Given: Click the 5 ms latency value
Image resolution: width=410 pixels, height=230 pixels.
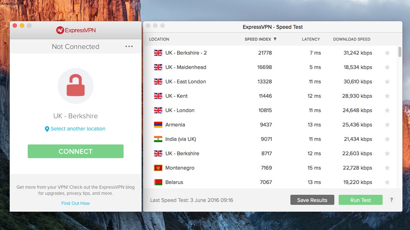Looking at the screenshot, I should coord(315,67).
